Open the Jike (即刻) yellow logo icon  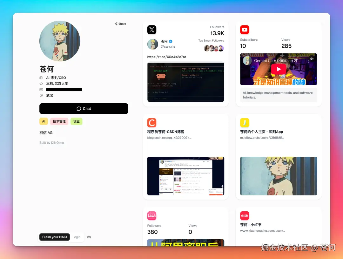pos(245,123)
